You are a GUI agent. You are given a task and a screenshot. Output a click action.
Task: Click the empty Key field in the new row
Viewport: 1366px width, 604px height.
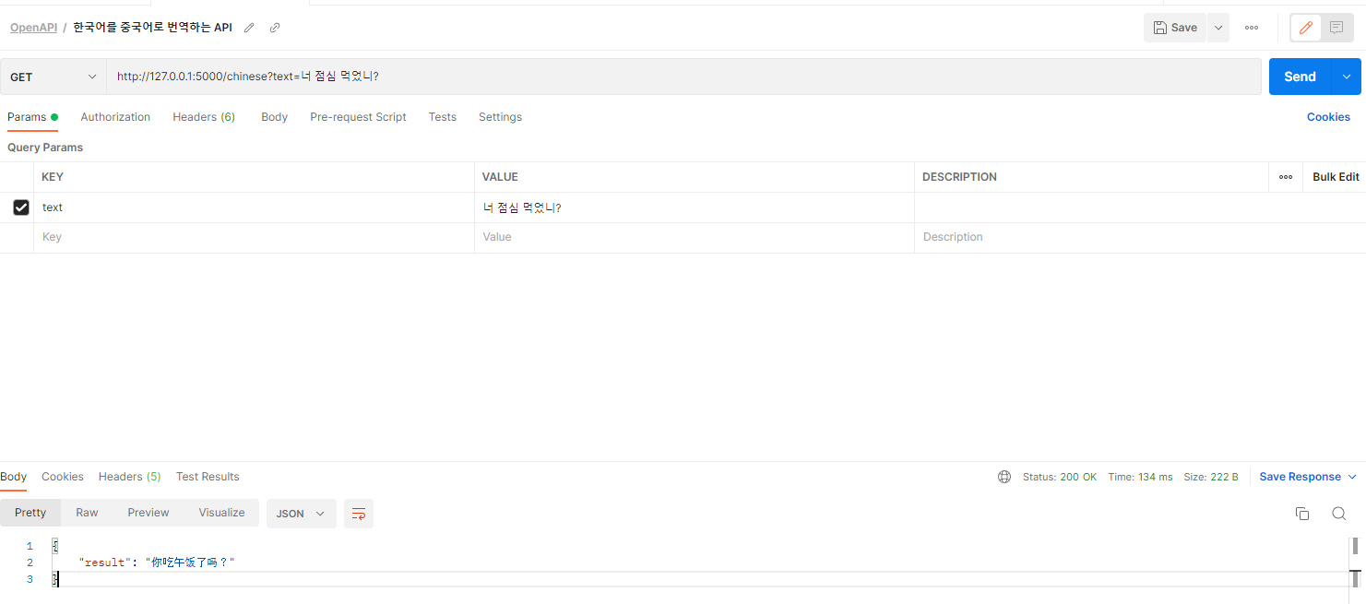tap(254, 237)
